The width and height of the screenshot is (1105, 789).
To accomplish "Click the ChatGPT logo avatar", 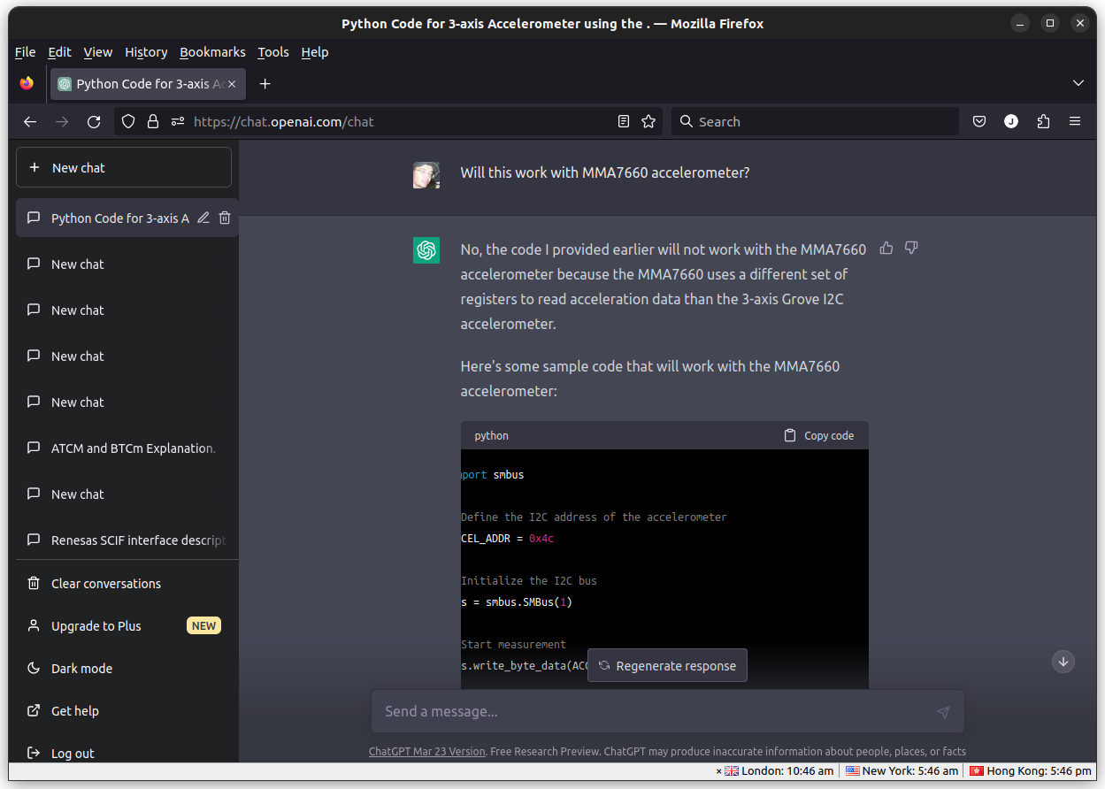I will [x=426, y=250].
